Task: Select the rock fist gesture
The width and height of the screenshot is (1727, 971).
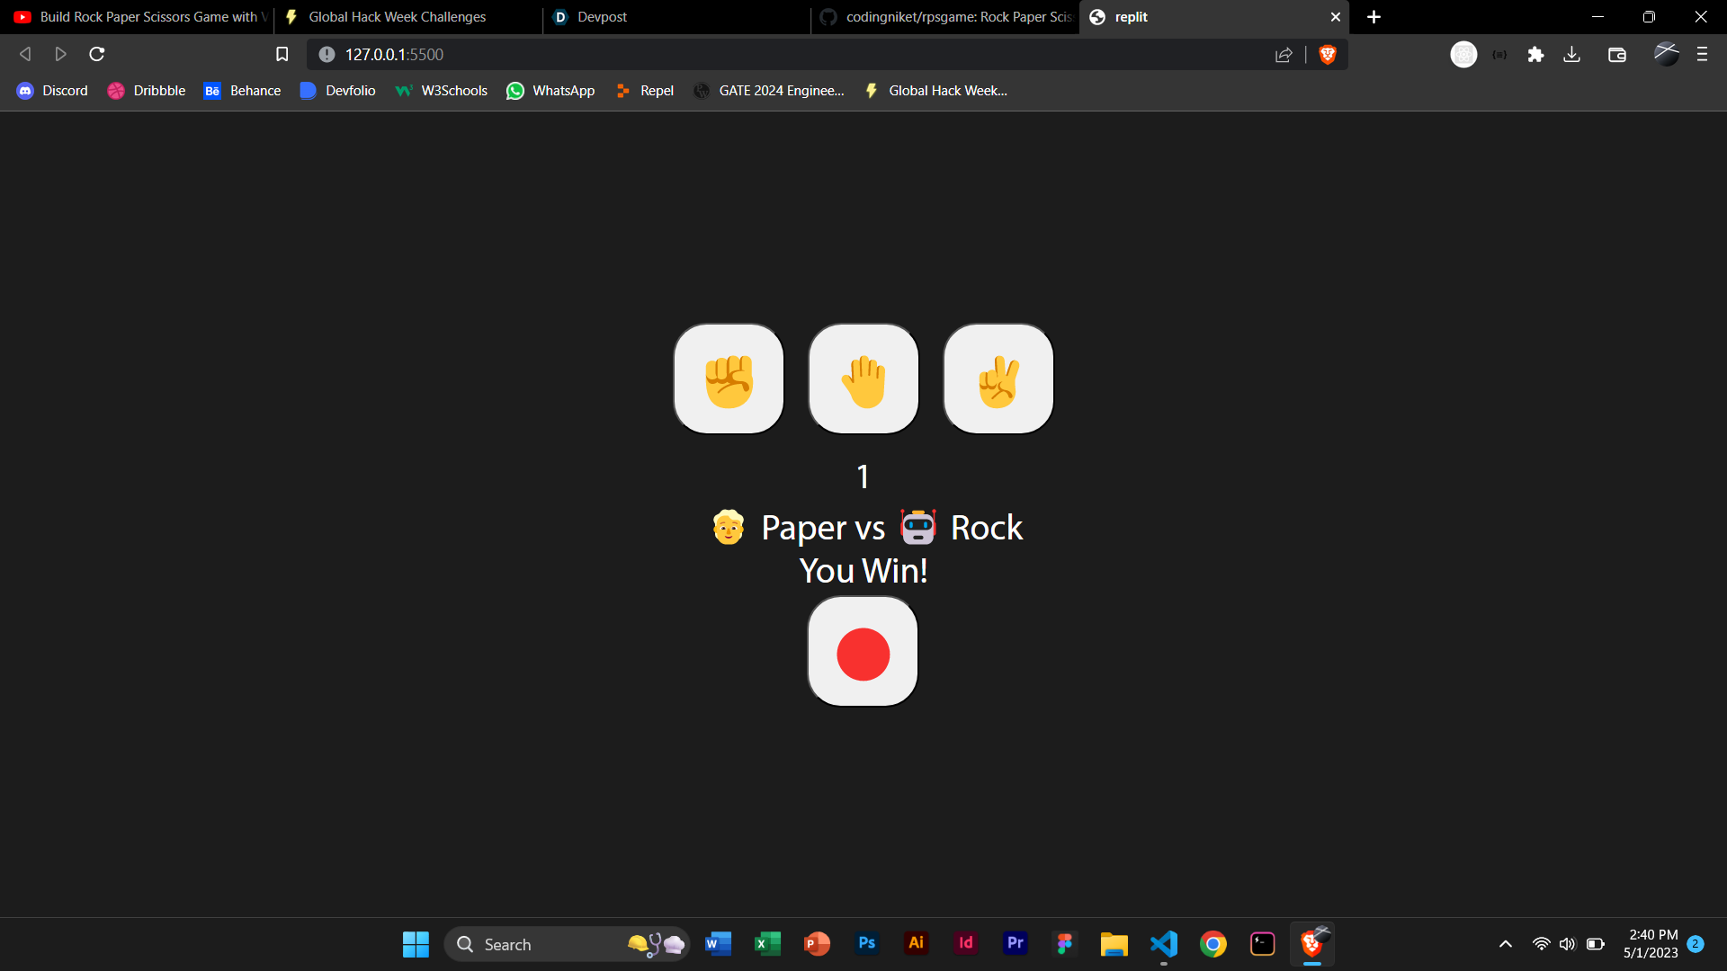Action: 729,378
